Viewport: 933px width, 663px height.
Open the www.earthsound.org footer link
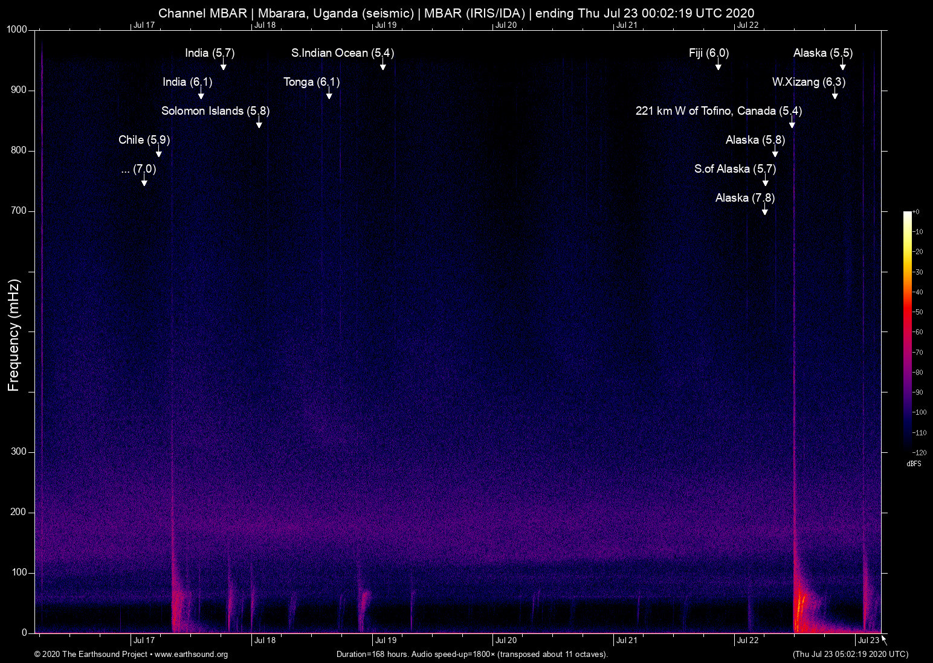(191, 655)
